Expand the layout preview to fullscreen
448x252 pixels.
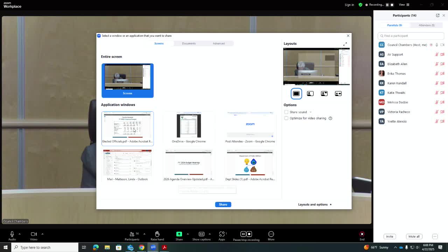coord(345,44)
